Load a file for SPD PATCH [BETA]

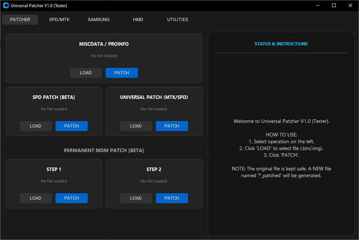coord(35,126)
